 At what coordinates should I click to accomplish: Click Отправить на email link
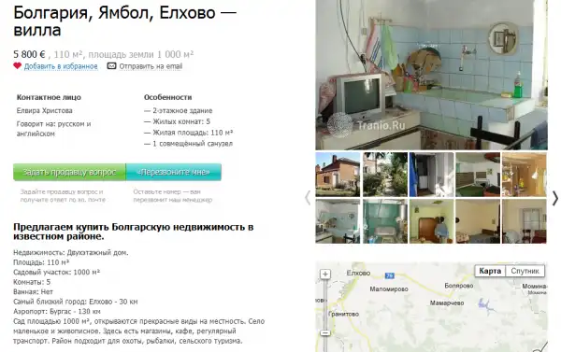[x=151, y=66]
